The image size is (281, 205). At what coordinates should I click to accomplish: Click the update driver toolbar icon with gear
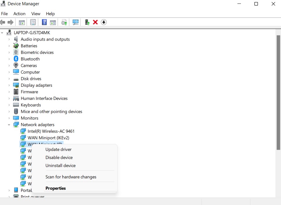tap(64, 22)
